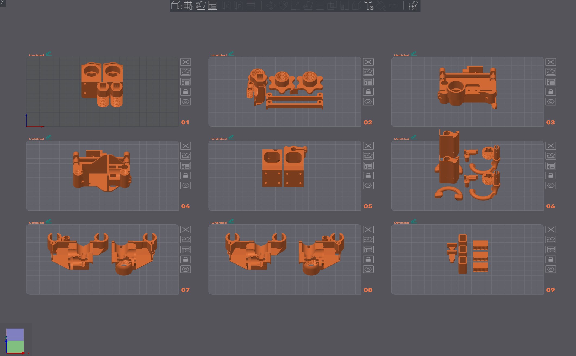The image size is (576, 356).
Task: Open plate settings for plate 03
Action: [x=551, y=102]
